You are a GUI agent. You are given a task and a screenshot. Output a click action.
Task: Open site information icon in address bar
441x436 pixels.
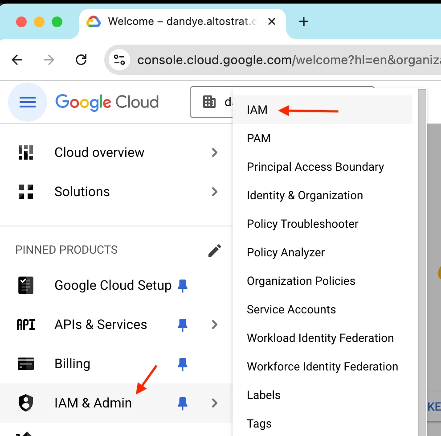point(119,60)
